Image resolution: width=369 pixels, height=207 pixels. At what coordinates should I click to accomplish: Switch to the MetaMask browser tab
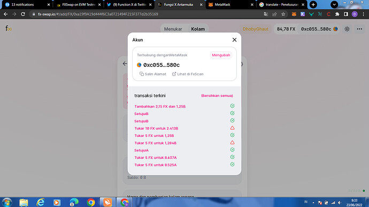(230, 4)
